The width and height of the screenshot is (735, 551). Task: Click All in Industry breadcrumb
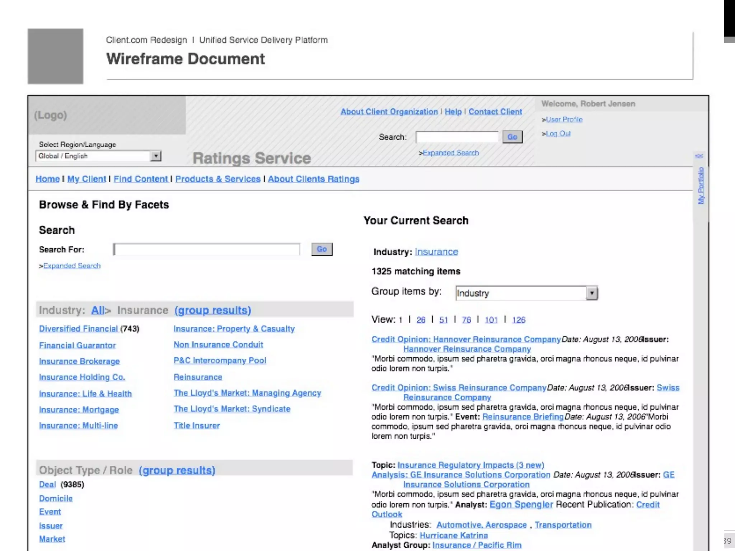pyautogui.click(x=97, y=310)
